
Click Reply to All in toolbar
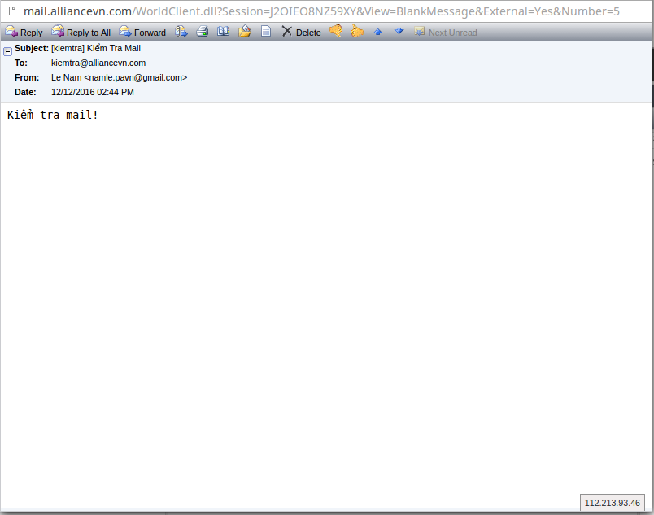[x=81, y=33]
